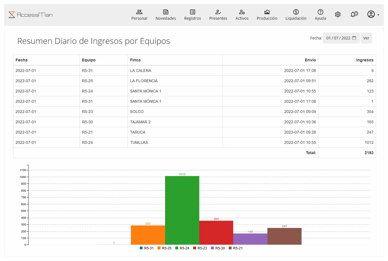This screenshot has height=261, width=388.
Task: Show notifications bell
Action: point(353,14)
